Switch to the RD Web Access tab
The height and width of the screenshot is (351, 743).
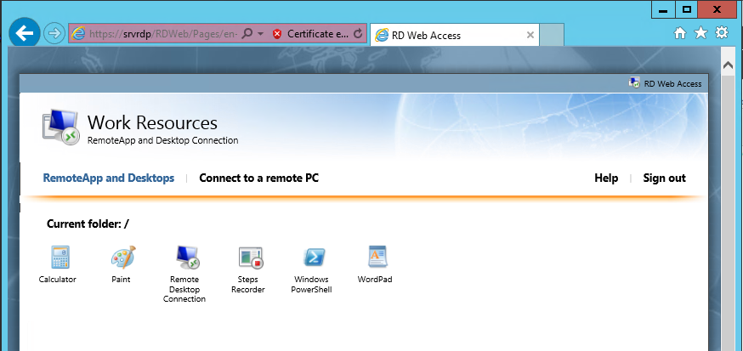pos(454,35)
